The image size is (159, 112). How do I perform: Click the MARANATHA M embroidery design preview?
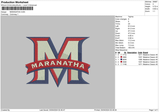point(58,62)
